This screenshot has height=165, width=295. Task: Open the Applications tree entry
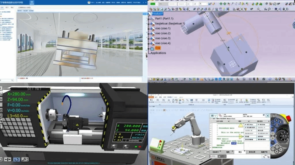[158, 53]
